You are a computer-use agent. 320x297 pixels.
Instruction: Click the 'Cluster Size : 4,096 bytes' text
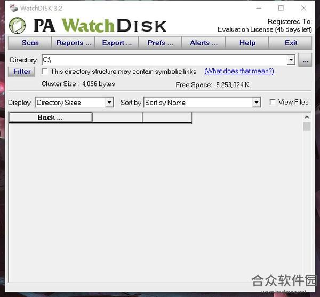[x=78, y=84]
